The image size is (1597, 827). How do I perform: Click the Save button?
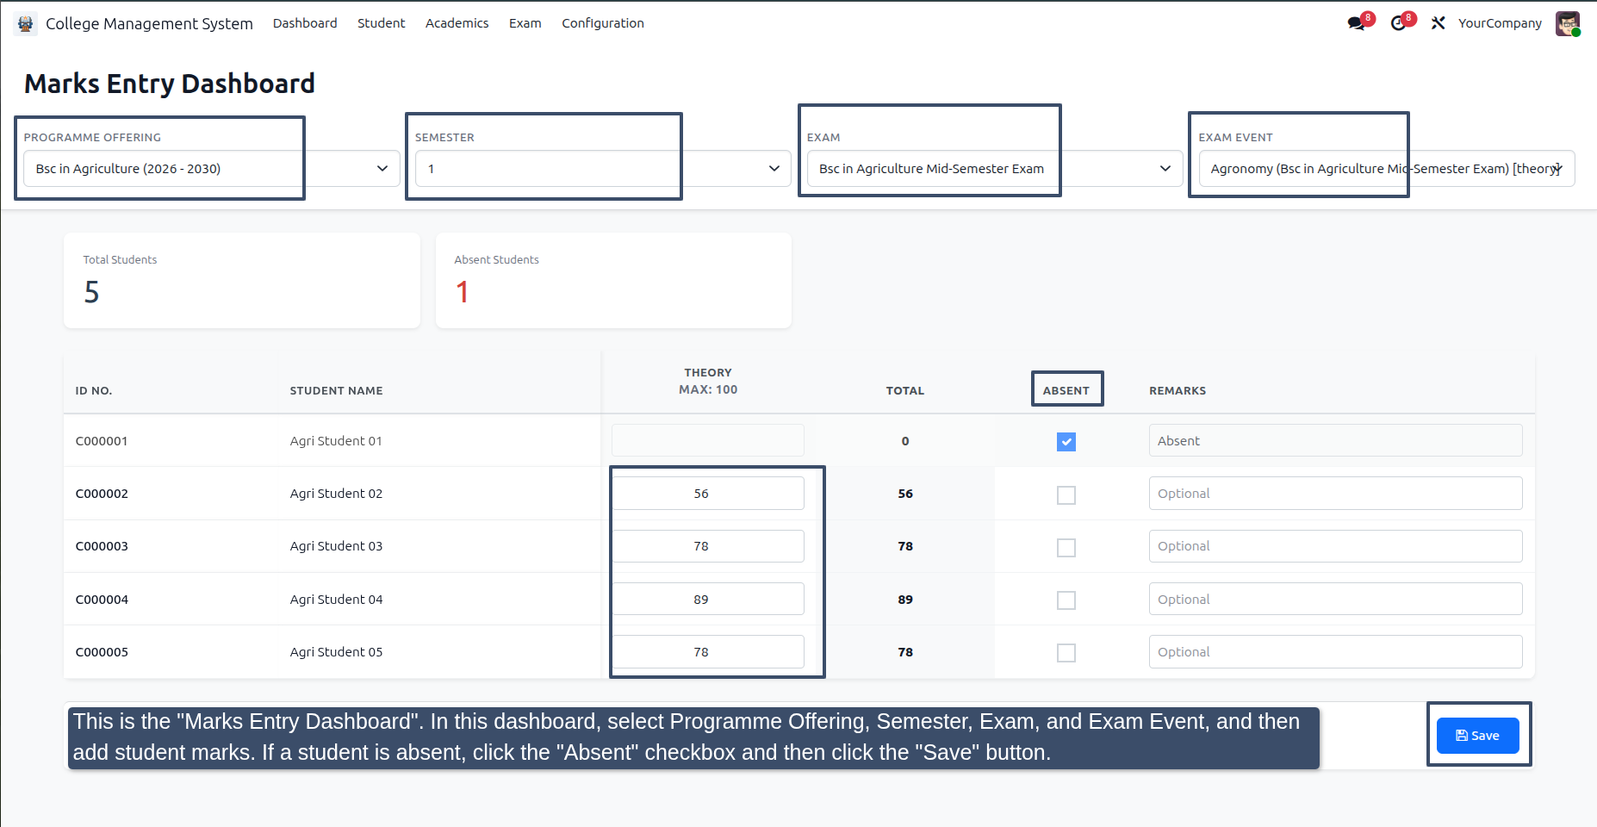[x=1478, y=736]
